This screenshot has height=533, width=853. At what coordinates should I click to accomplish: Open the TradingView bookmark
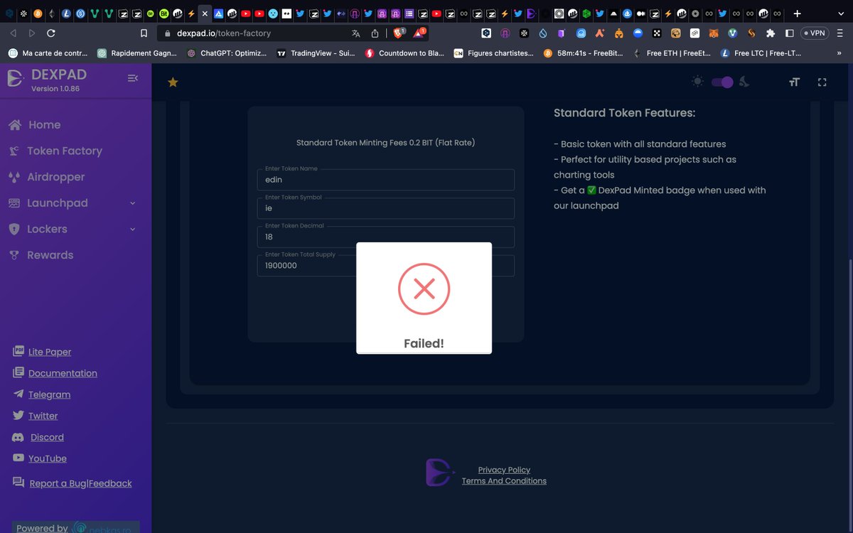(x=316, y=53)
